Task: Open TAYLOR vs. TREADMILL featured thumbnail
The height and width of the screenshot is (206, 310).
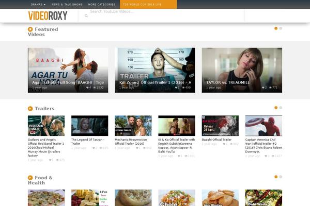Action: tap(242, 70)
